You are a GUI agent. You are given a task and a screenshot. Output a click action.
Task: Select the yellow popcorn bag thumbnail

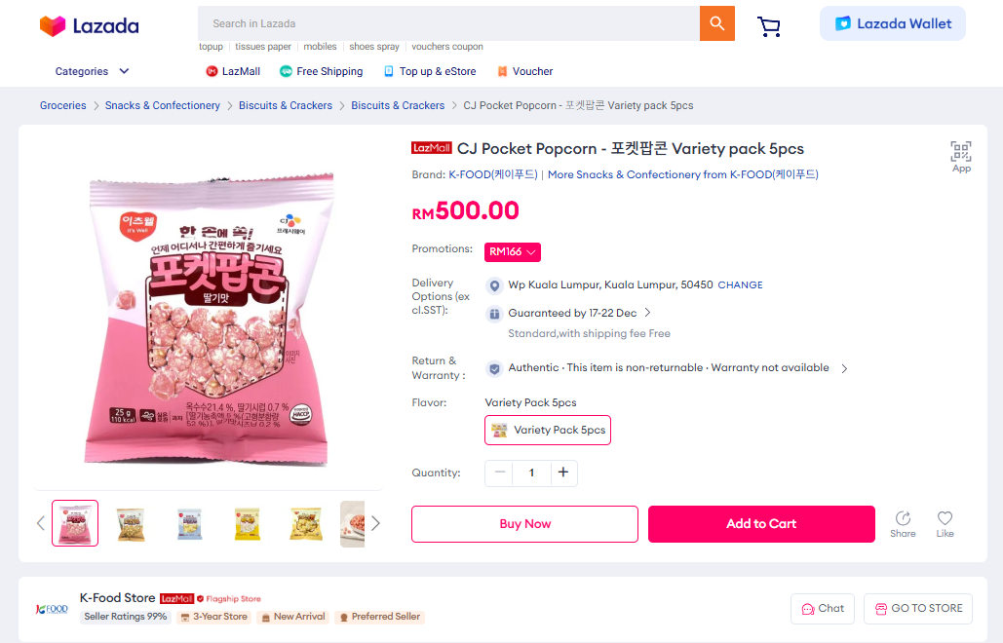tap(248, 523)
